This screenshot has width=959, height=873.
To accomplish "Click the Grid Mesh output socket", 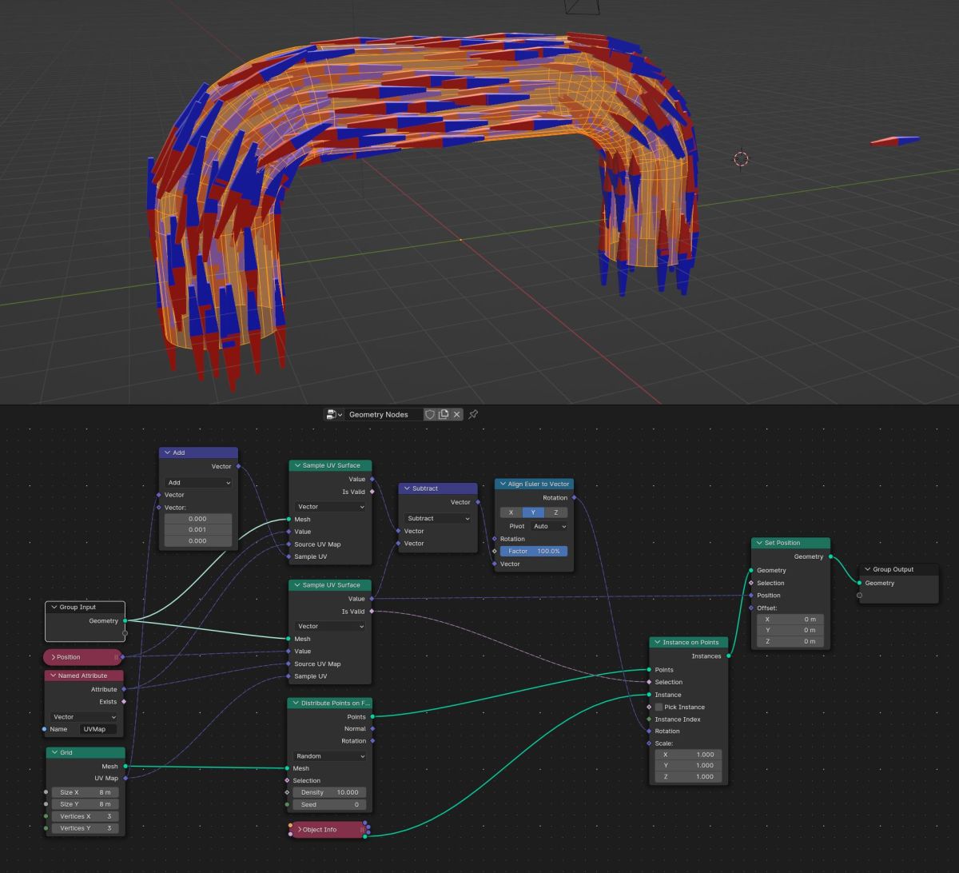I will coord(125,767).
